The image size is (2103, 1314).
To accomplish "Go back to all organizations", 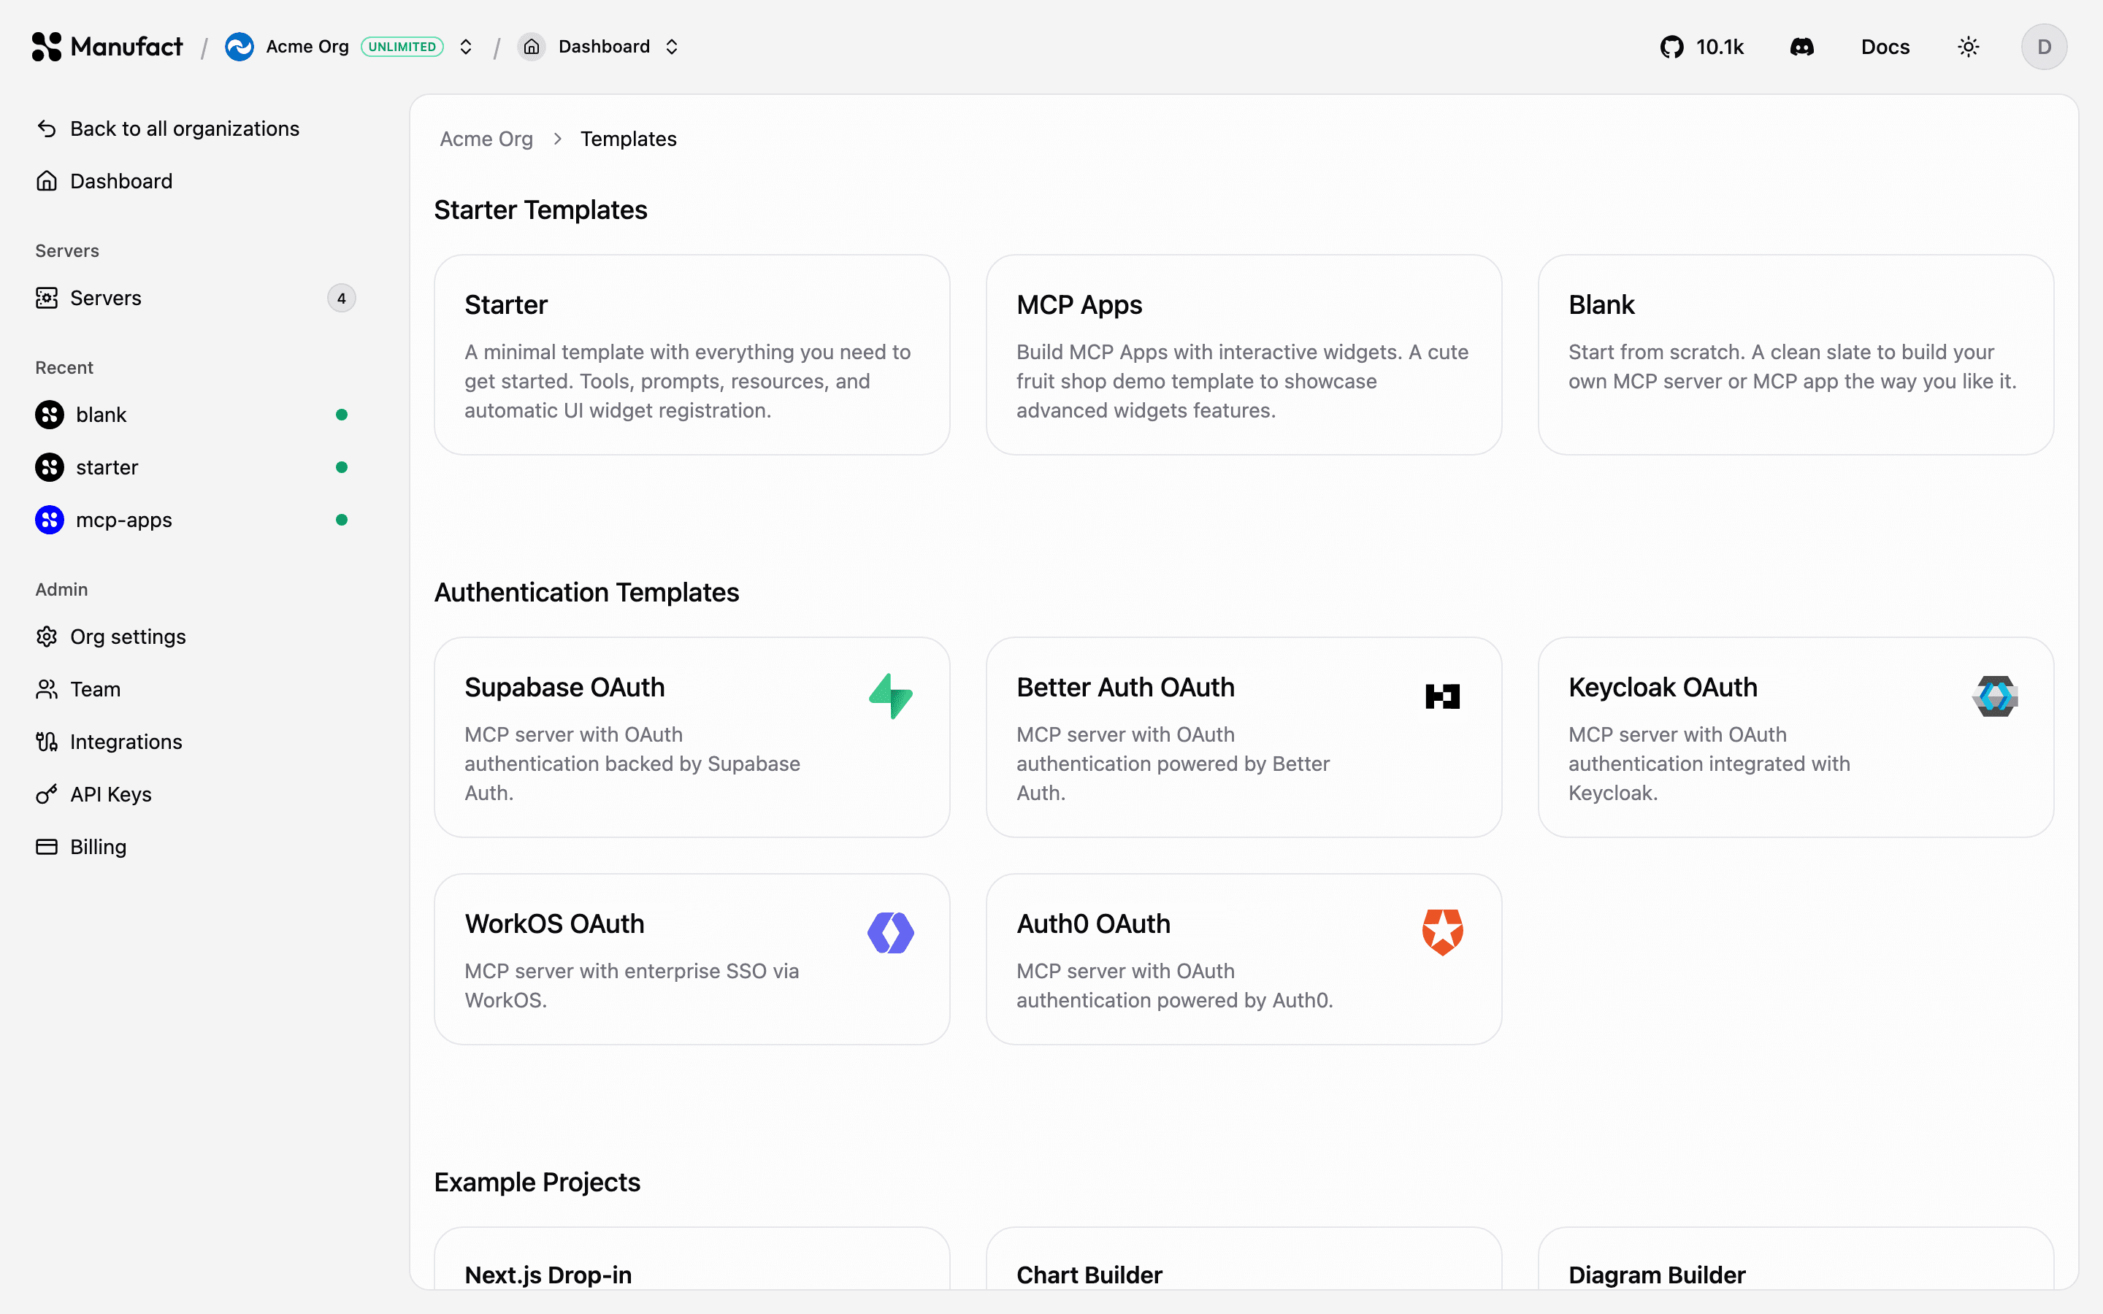I will [x=195, y=128].
